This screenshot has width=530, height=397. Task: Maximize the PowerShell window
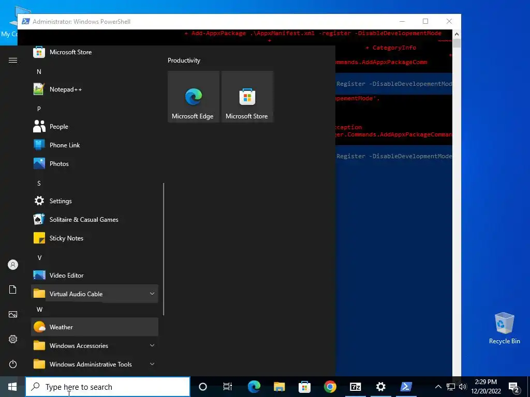click(x=425, y=21)
